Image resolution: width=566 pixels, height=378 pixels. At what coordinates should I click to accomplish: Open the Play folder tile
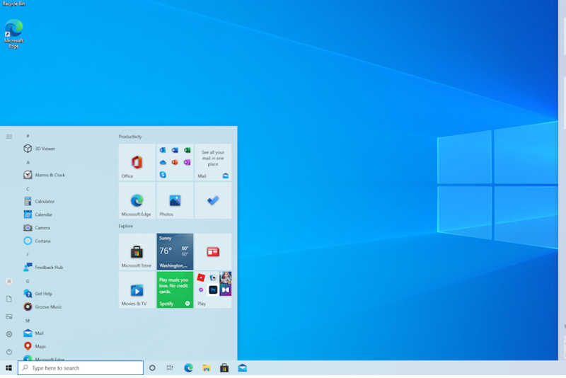213,290
